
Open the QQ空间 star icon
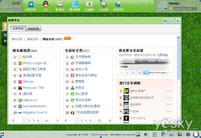click(x=104, y=4)
